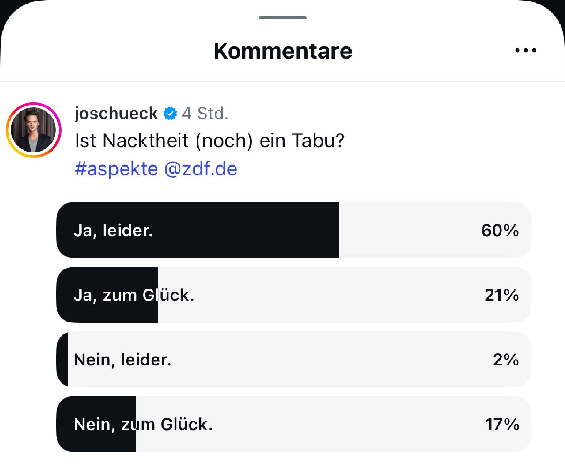The height and width of the screenshot is (466, 565).
Task: Open the #aspekte hashtag
Action: pyautogui.click(x=116, y=169)
